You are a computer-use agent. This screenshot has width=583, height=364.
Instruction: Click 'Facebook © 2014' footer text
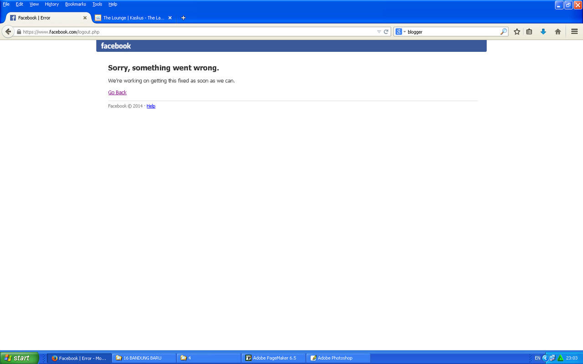click(125, 106)
